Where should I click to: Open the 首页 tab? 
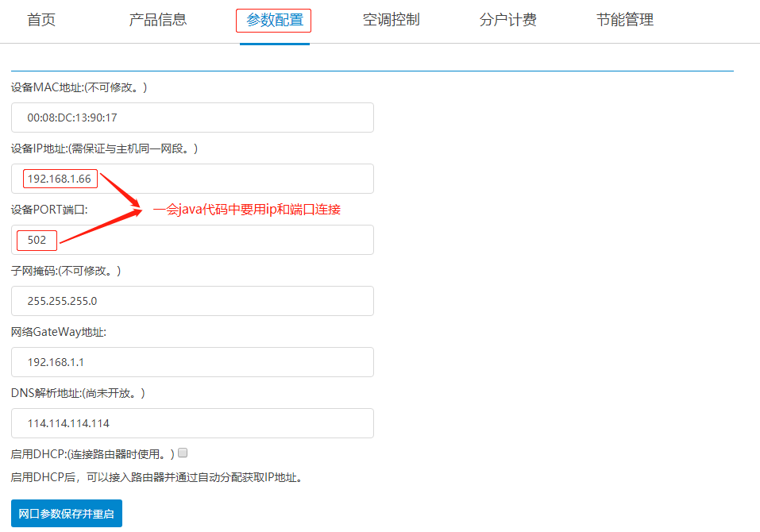coord(41,20)
